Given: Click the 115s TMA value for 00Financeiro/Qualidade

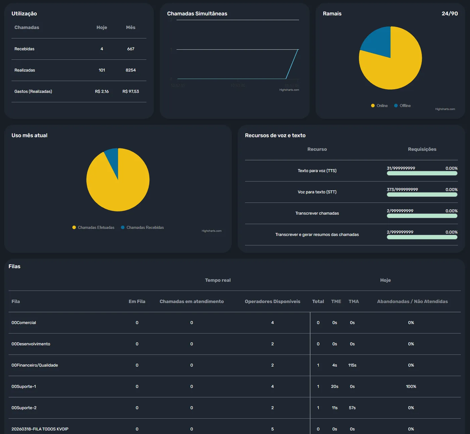Looking at the screenshot, I should coord(352,365).
